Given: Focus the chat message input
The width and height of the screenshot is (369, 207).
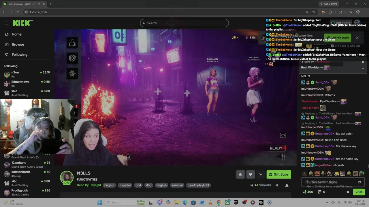Looking at the screenshot, I should pyautogui.click(x=333, y=182).
